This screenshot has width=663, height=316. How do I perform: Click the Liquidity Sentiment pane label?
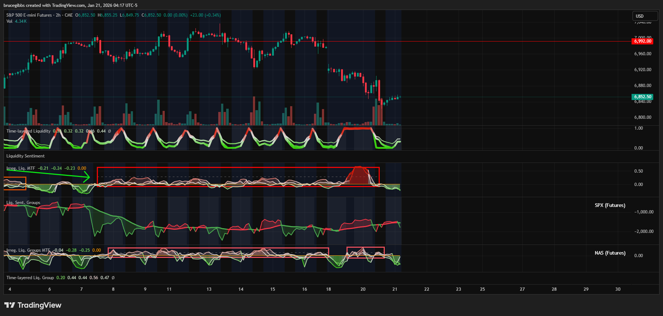tap(25, 156)
